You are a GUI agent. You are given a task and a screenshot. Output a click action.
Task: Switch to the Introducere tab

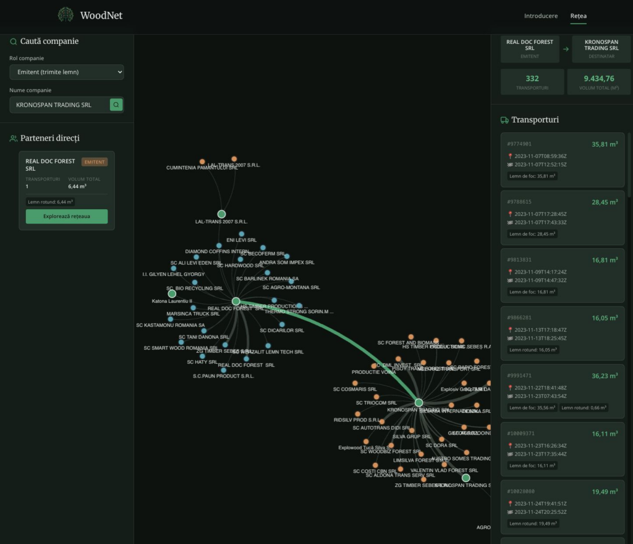pyautogui.click(x=540, y=15)
